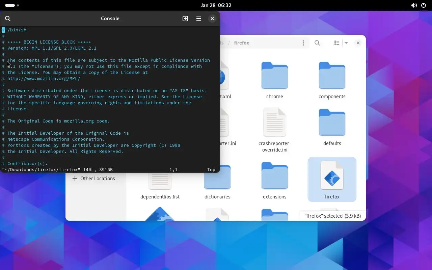Select the defaults folder icon
The width and height of the screenshot is (432, 270).
coord(332,123)
